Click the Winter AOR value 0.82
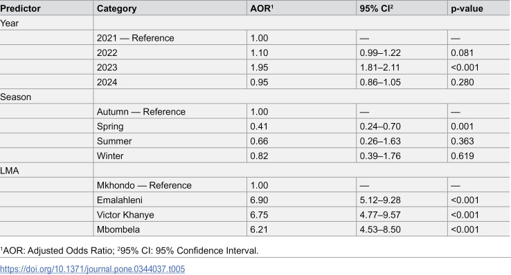This screenshot has width=511, height=275. (259, 155)
